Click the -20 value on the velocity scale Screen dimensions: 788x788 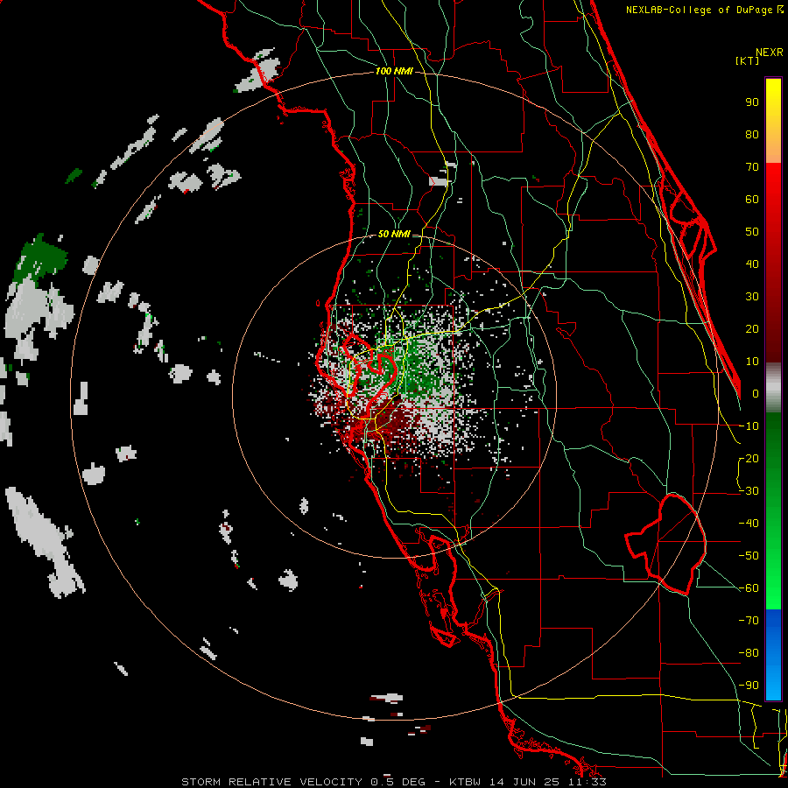click(x=749, y=459)
